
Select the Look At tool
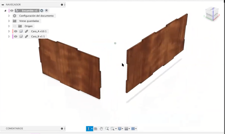click(96, 129)
